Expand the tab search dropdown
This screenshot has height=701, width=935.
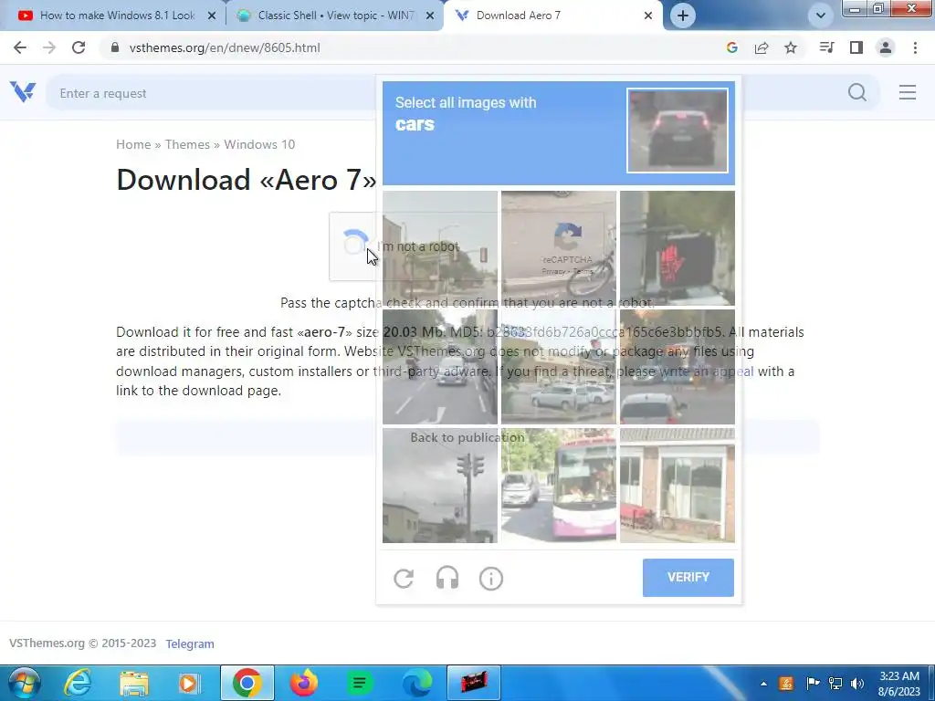pyautogui.click(x=821, y=16)
